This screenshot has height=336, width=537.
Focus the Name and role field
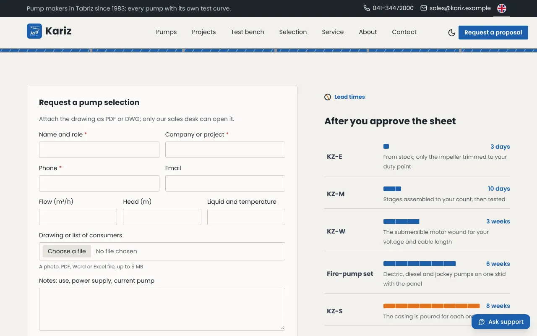coord(99,150)
